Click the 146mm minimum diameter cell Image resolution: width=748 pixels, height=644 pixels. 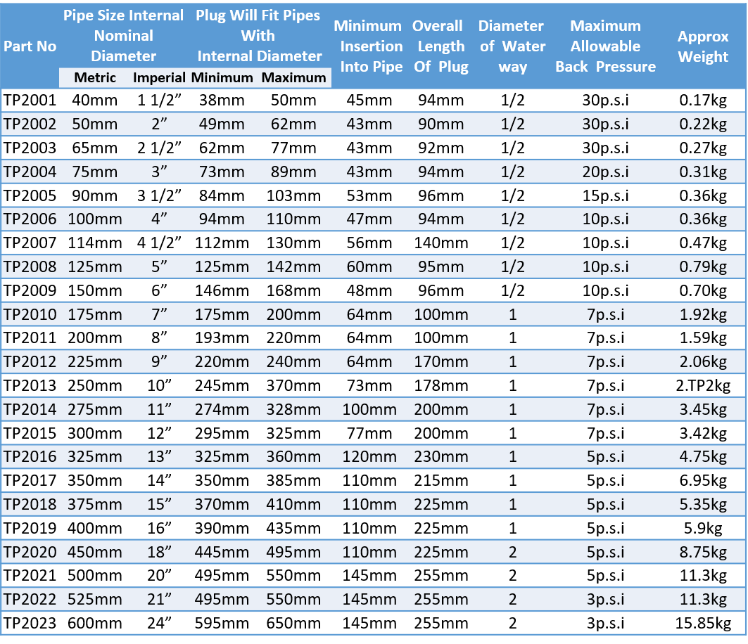point(222,290)
